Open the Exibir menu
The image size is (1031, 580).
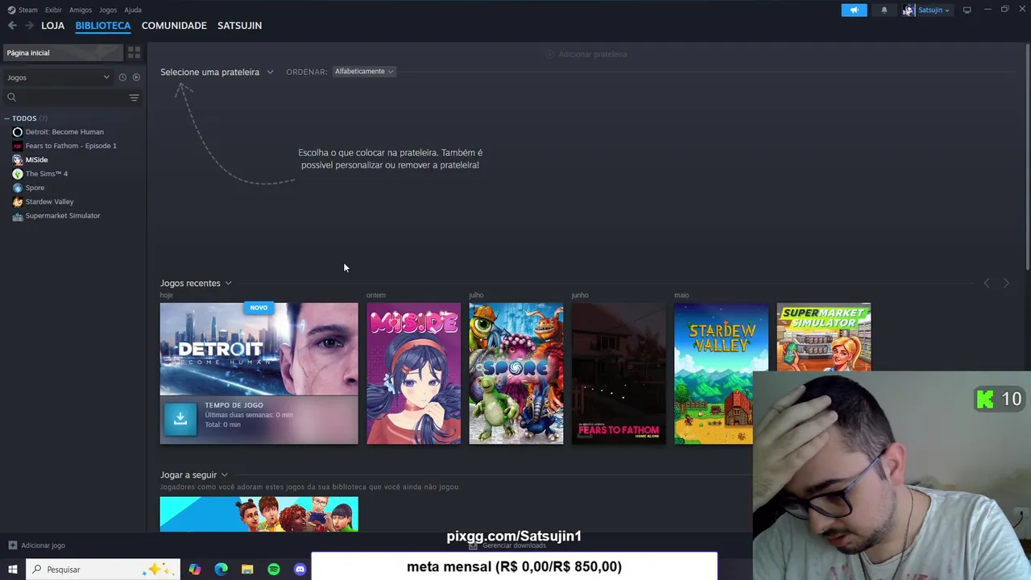click(53, 10)
